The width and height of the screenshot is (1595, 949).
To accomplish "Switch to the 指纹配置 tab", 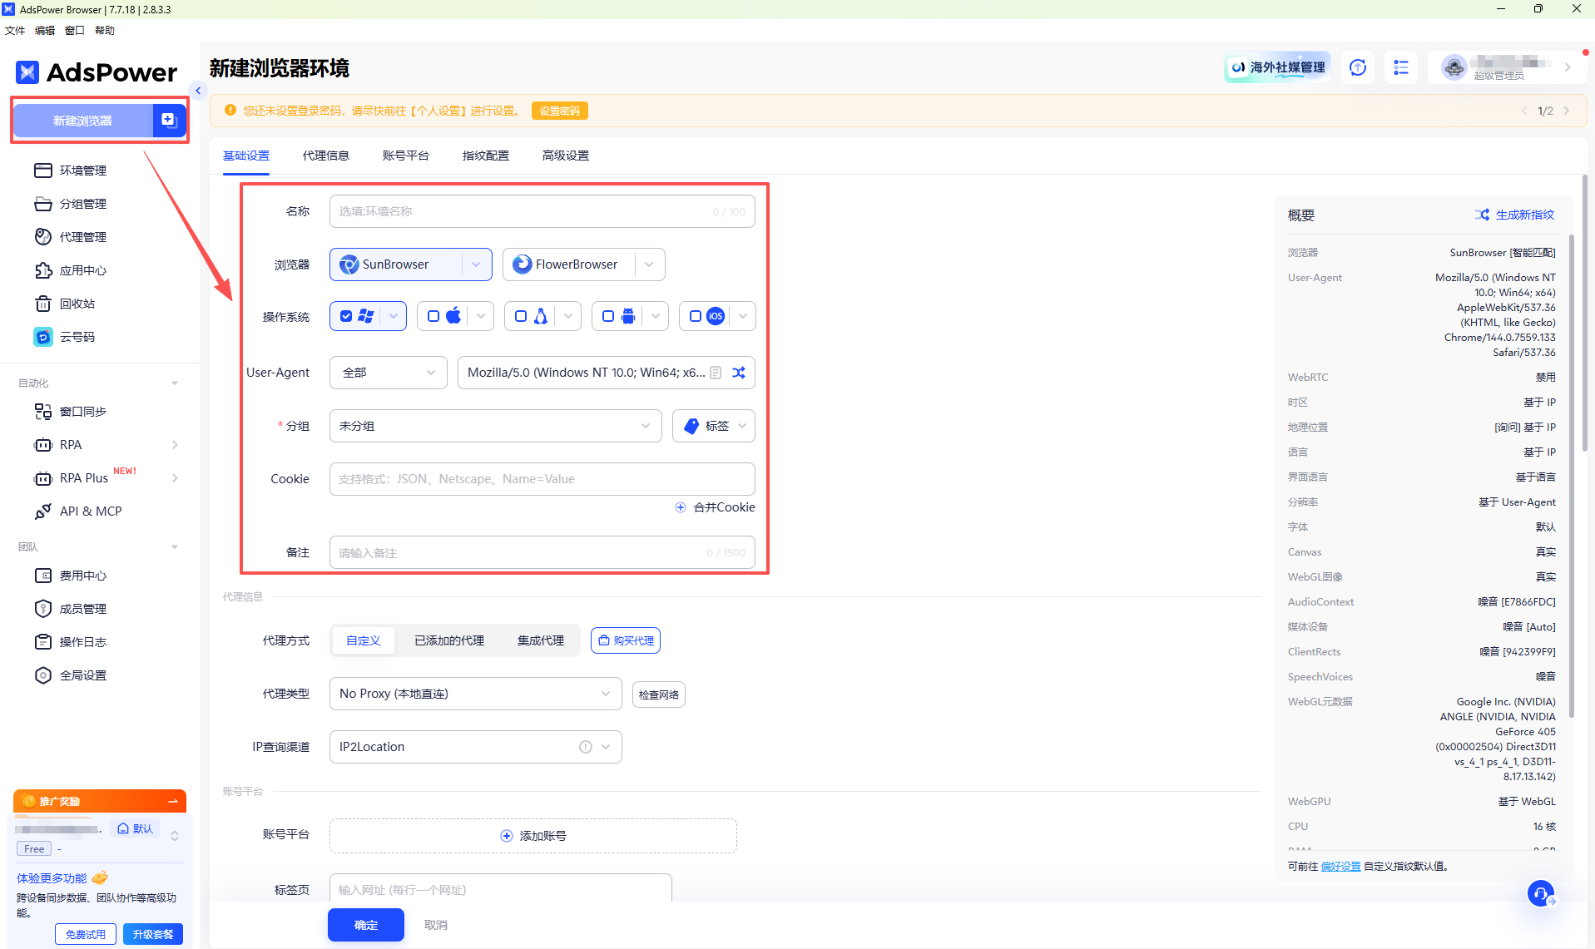I will tap(485, 156).
